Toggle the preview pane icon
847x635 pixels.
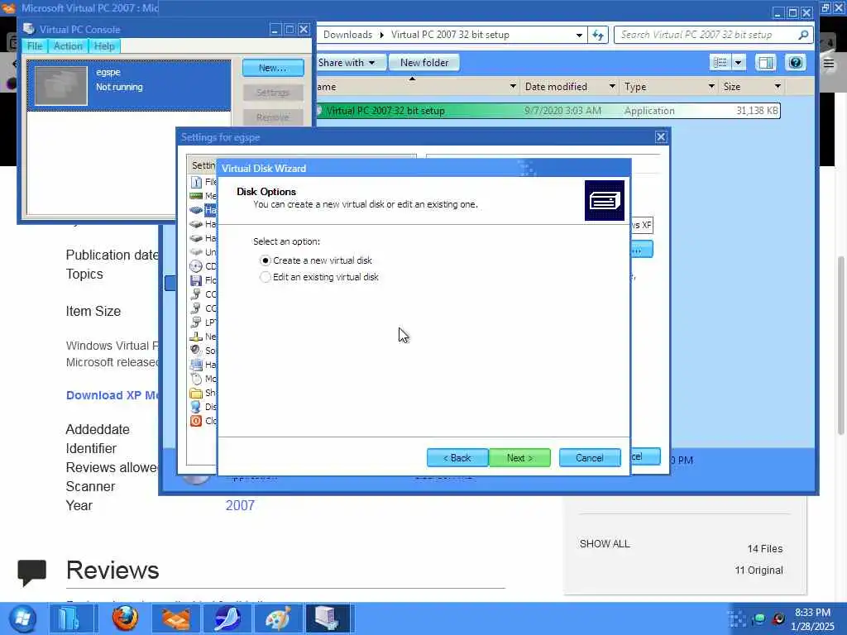765,63
